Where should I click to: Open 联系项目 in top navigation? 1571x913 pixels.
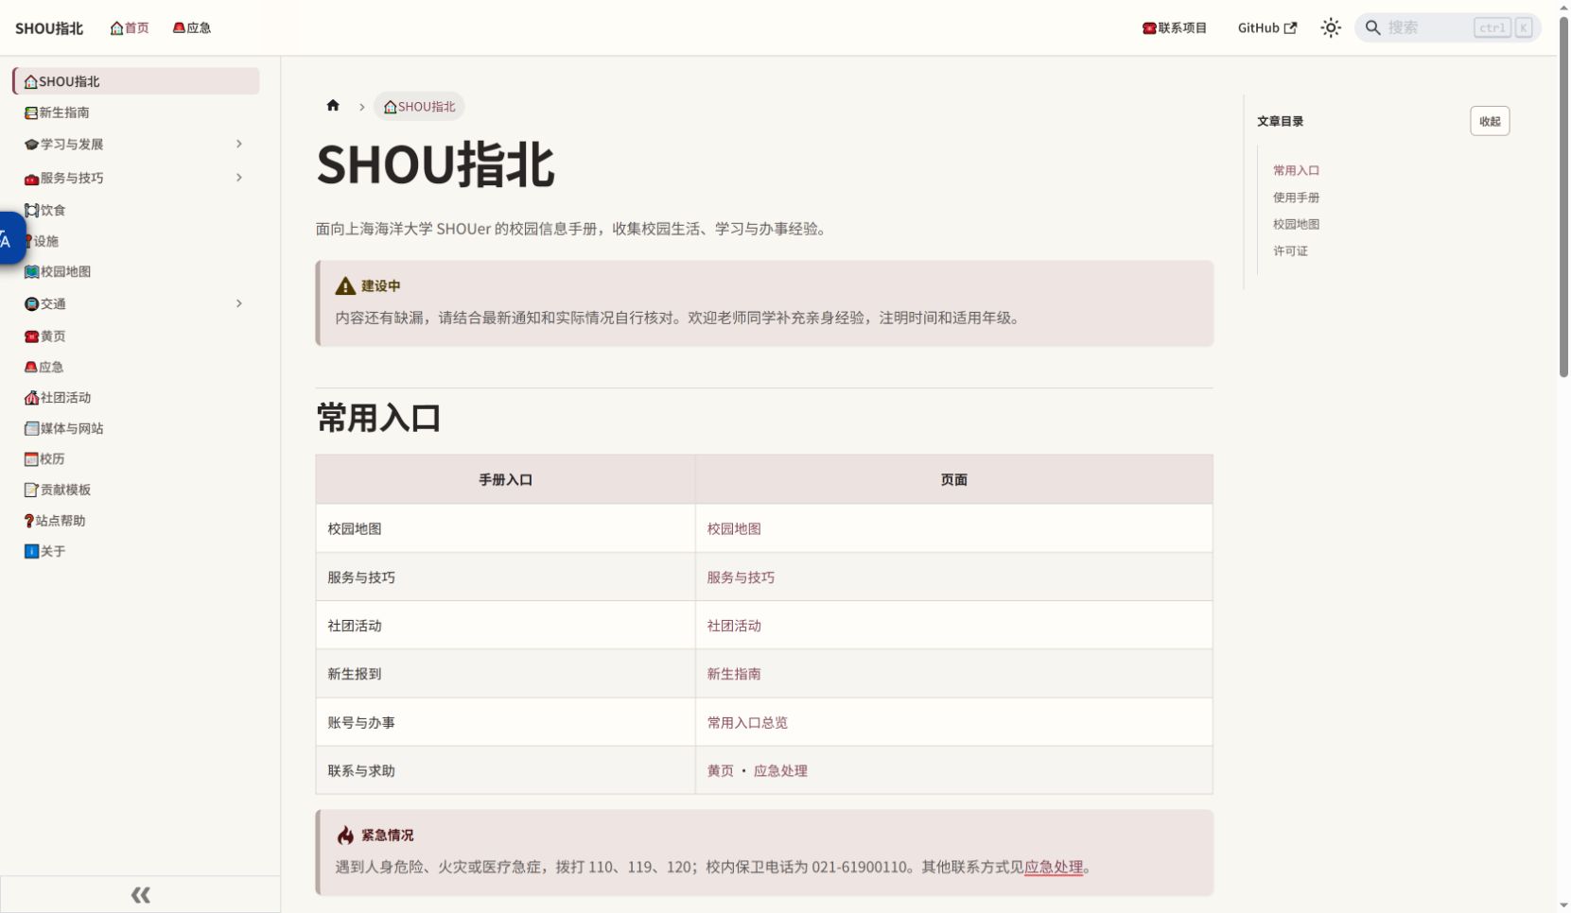tap(1175, 27)
